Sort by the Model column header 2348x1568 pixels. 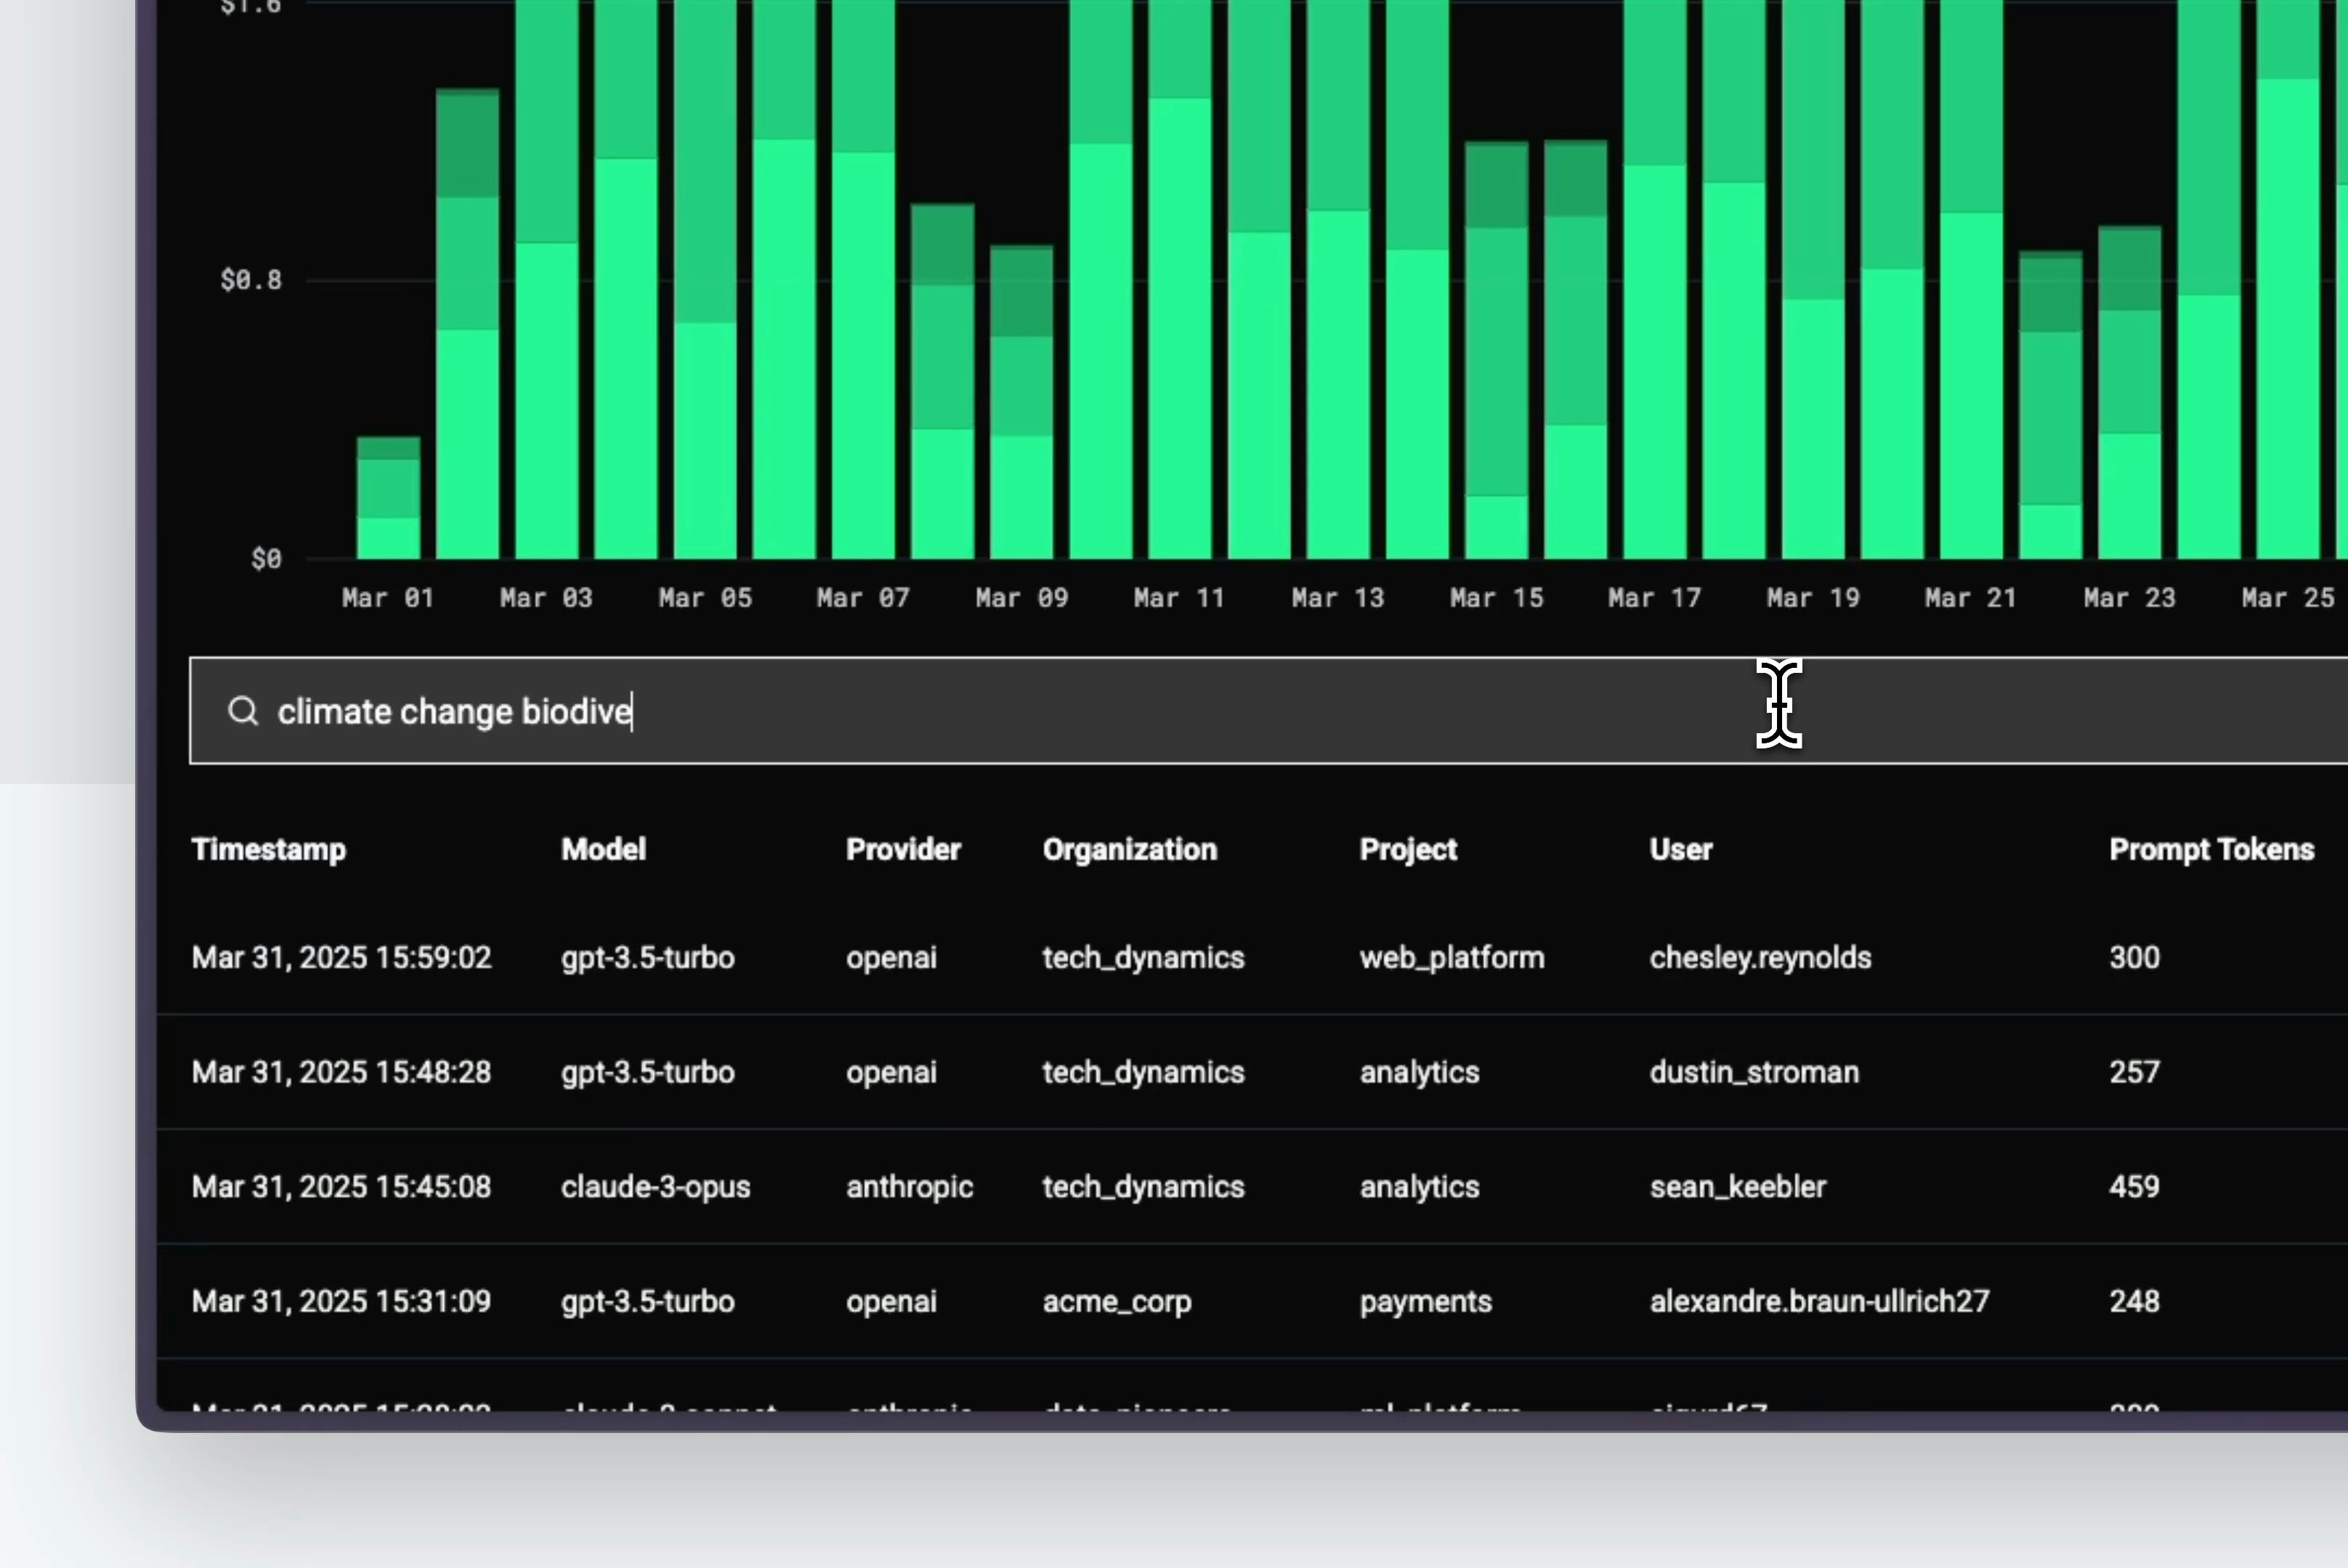[604, 850]
